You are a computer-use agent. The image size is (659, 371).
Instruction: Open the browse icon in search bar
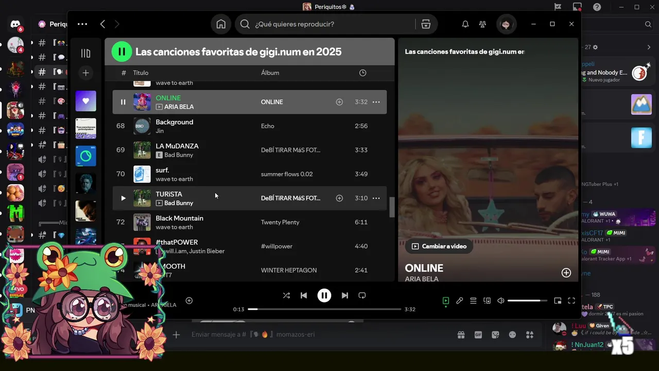tap(426, 24)
